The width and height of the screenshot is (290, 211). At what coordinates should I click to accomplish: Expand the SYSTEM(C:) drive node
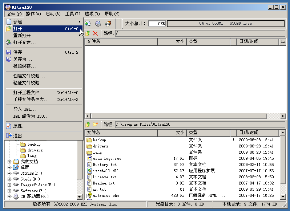tap(9, 173)
